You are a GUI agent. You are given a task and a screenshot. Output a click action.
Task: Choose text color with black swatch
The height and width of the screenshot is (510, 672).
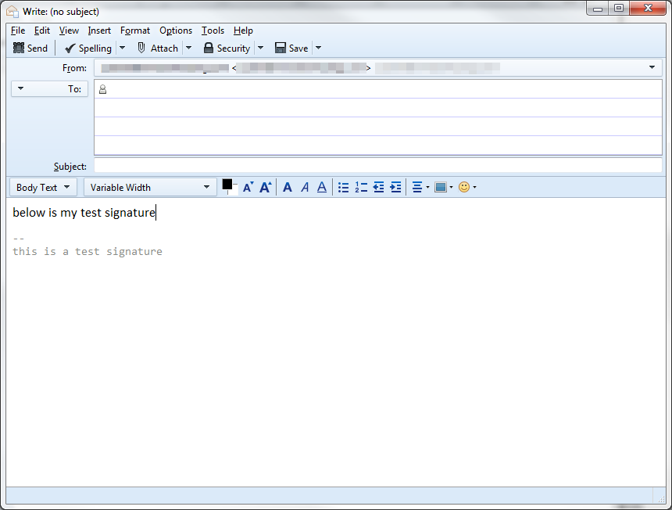click(x=227, y=185)
